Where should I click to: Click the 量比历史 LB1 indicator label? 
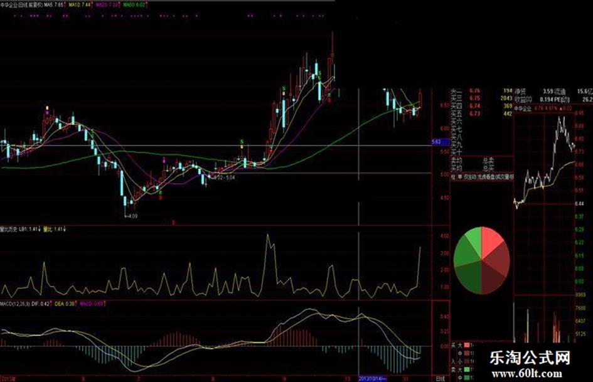(x=19, y=229)
